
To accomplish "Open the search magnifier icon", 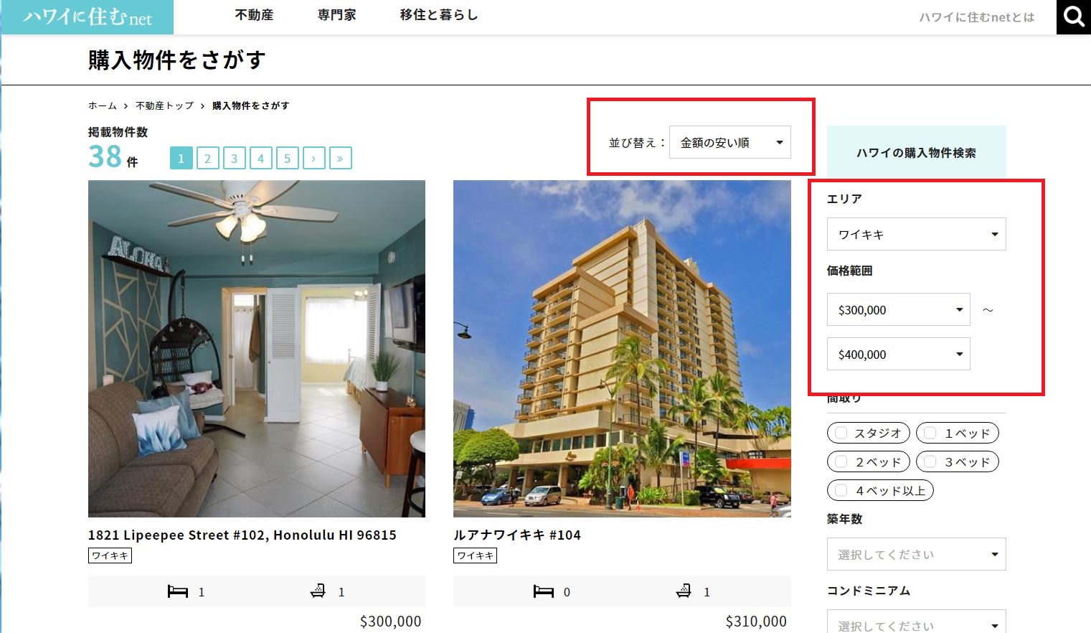I will [1074, 17].
